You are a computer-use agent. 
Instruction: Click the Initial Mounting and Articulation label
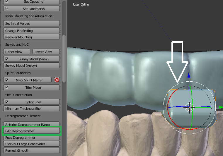pyautogui.click(x=29, y=16)
